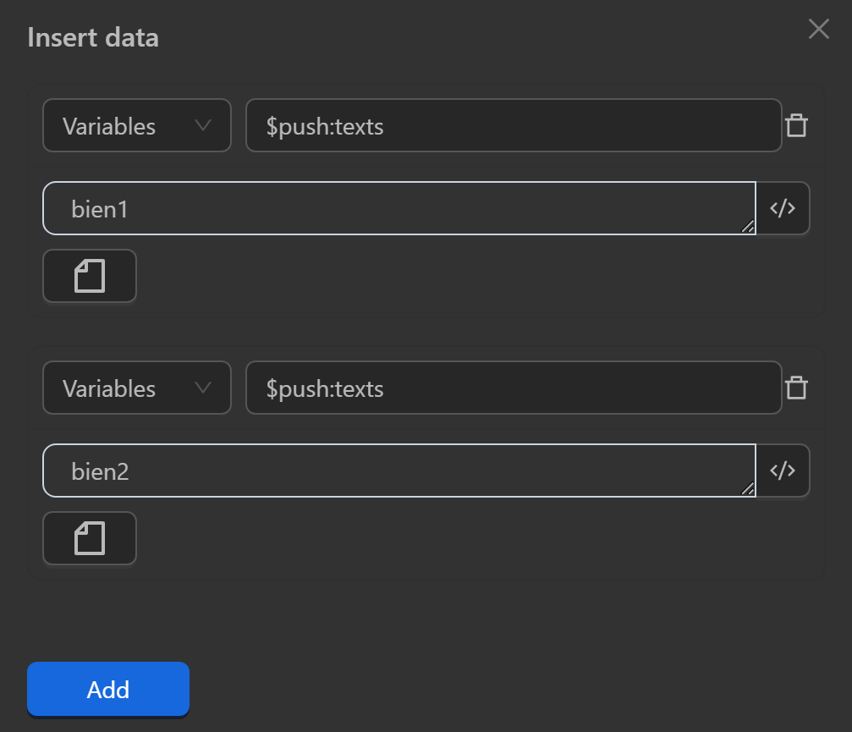Expand the Variables selector of the lower block
Screen dimensions: 852x732
136,388
